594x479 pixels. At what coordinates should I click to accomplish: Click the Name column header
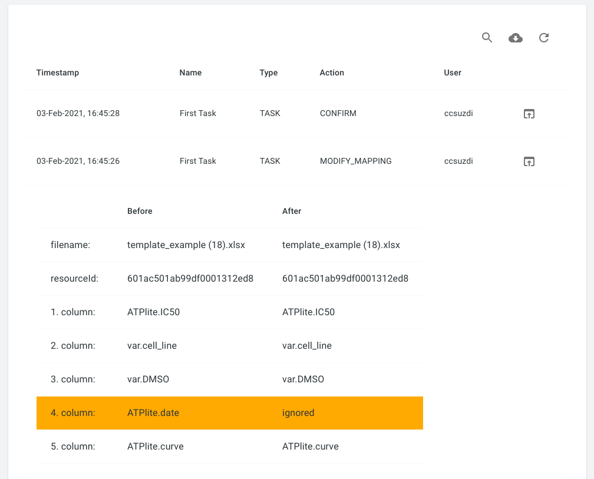(190, 72)
